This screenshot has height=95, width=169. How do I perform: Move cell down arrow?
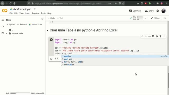146,36
